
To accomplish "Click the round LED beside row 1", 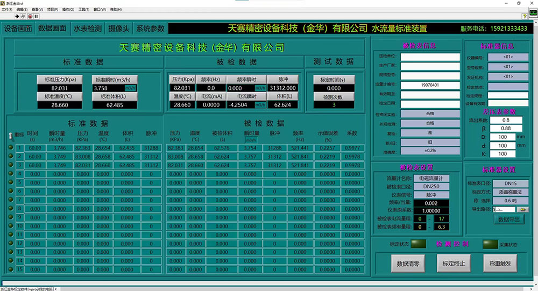I will click(11, 147).
